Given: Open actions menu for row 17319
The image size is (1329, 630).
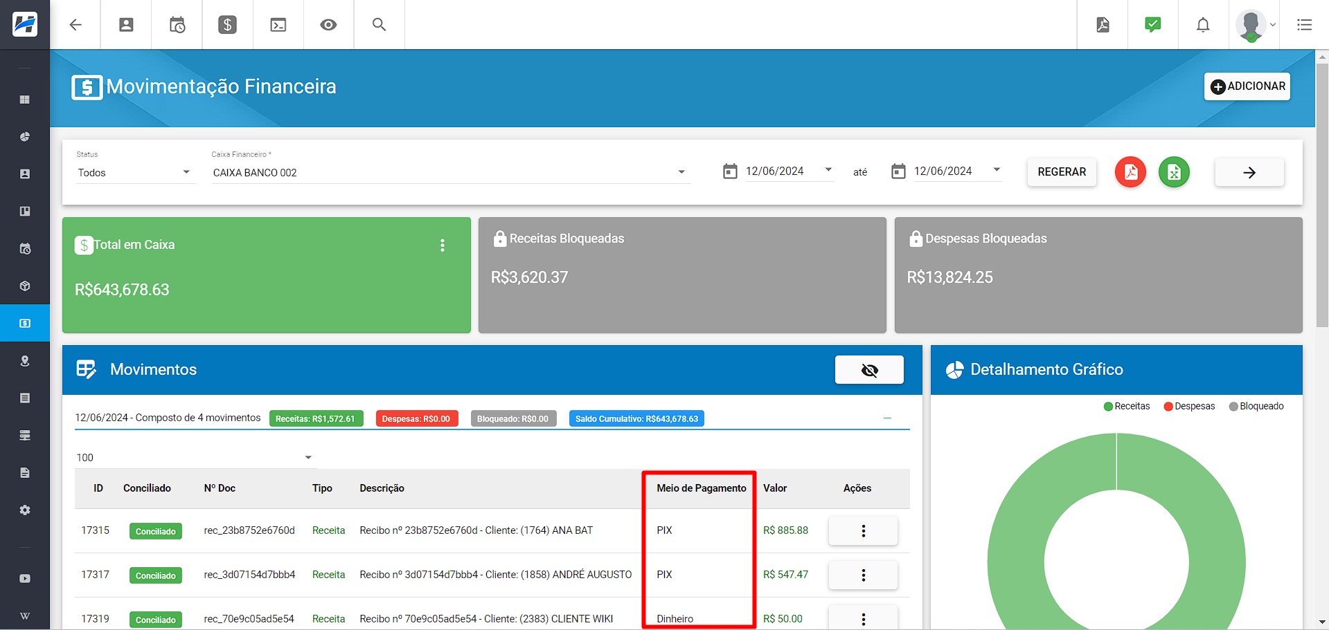Looking at the screenshot, I should (863, 618).
